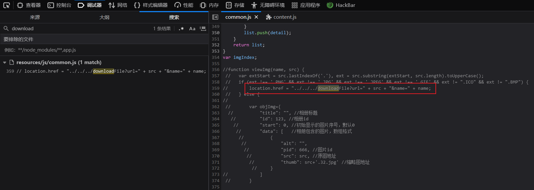Open the Inspector (查看器) panel
534x190 pixels.
(29, 5)
